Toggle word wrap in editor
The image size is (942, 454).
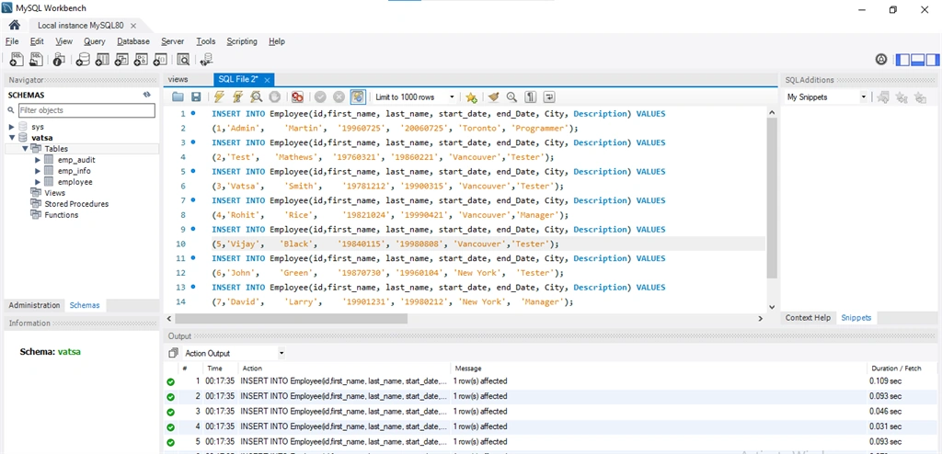click(x=549, y=96)
